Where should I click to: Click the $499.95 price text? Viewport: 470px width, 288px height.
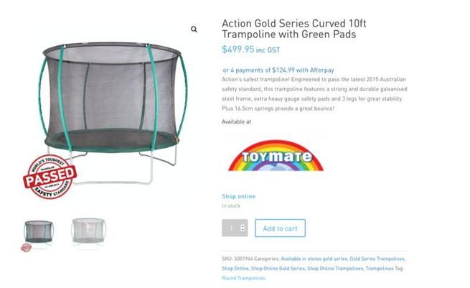tap(238, 50)
